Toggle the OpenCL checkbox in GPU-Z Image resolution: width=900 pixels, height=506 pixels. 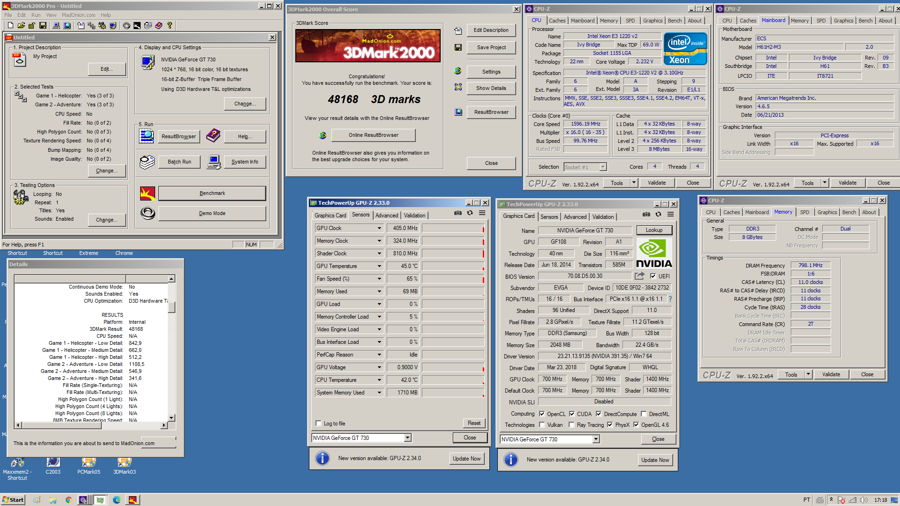click(542, 414)
